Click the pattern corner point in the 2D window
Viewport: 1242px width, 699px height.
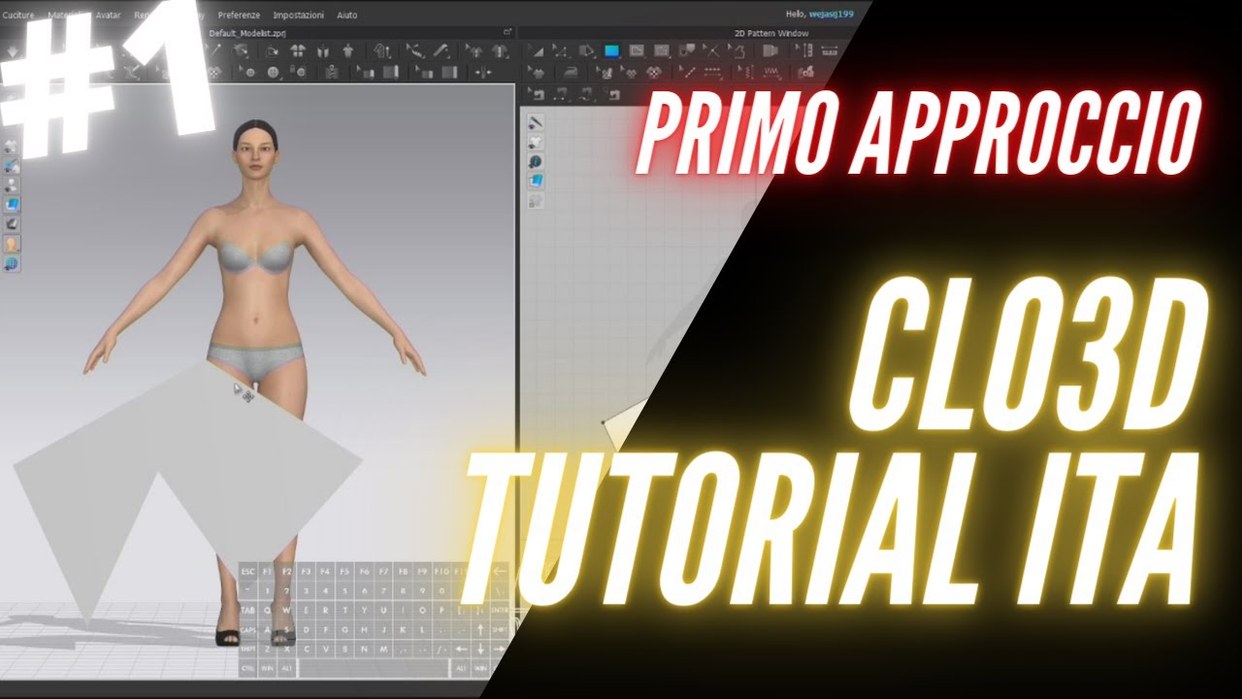604,421
